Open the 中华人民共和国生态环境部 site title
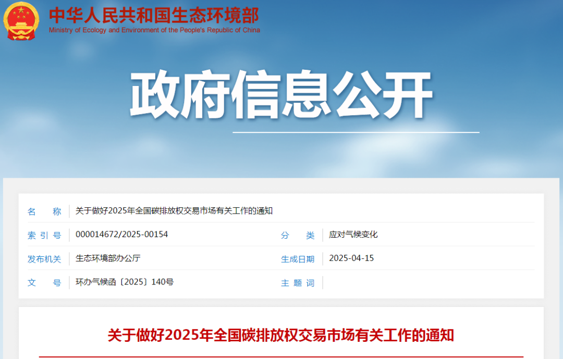Image resolution: width=563 pixels, height=359 pixels. point(154,16)
